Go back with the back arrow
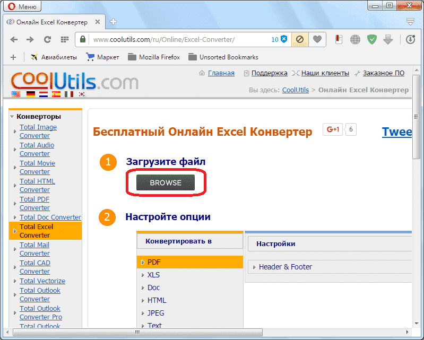The image size is (424, 340). coord(14,40)
